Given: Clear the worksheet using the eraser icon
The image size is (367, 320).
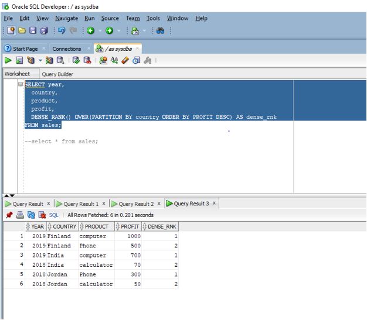Looking at the screenshot, I should (125, 60).
